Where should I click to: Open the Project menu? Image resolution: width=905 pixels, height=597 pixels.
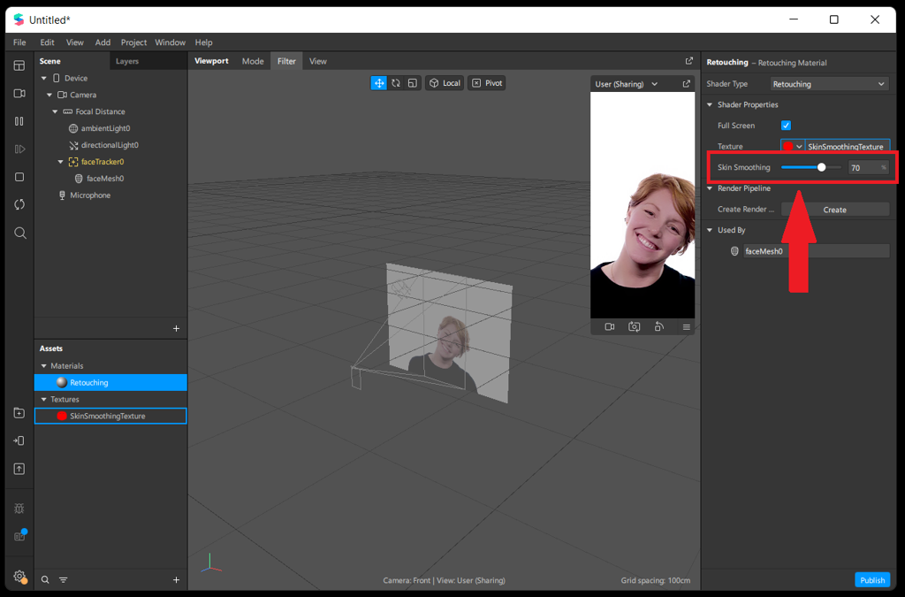tap(133, 42)
